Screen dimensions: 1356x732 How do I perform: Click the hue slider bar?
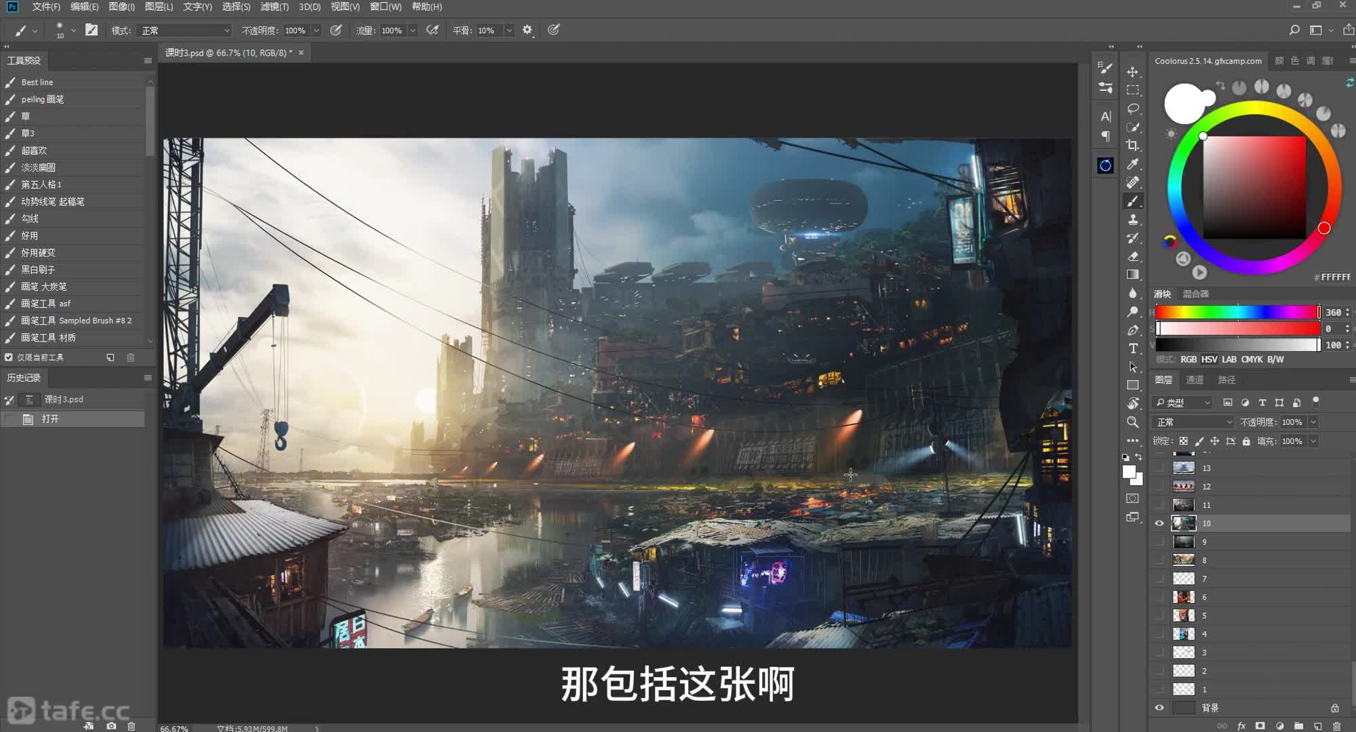tap(1237, 312)
